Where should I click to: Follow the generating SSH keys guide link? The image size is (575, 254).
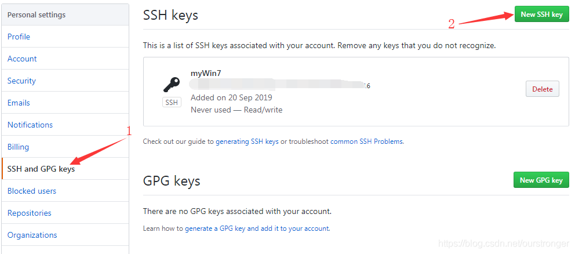click(x=247, y=141)
